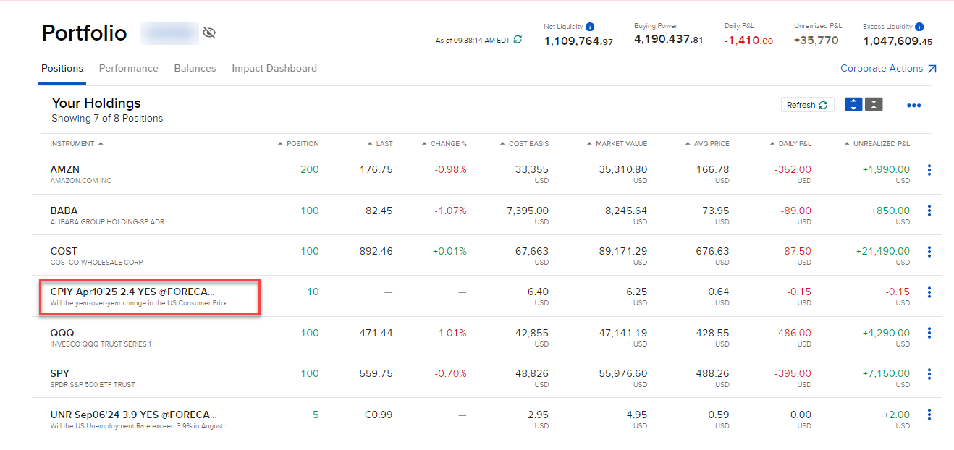Collapse rows with gray arrows button
This screenshot has width=954, height=450.
[x=874, y=105]
